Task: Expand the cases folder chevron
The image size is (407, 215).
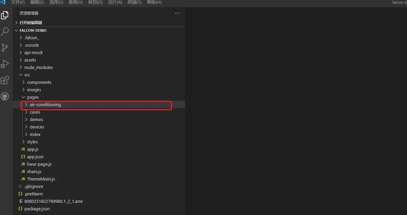Action: (26, 112)
